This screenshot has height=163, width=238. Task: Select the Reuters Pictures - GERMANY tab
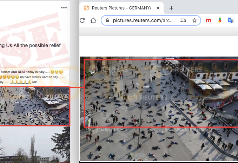(121, 8)
